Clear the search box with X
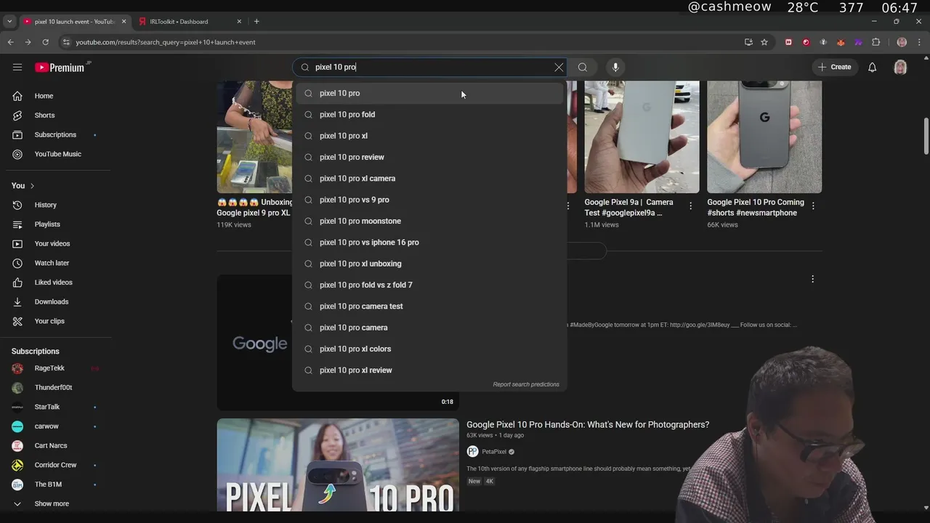Image resolution: width=930 pixels, height=523 pixels. [559, 67]
